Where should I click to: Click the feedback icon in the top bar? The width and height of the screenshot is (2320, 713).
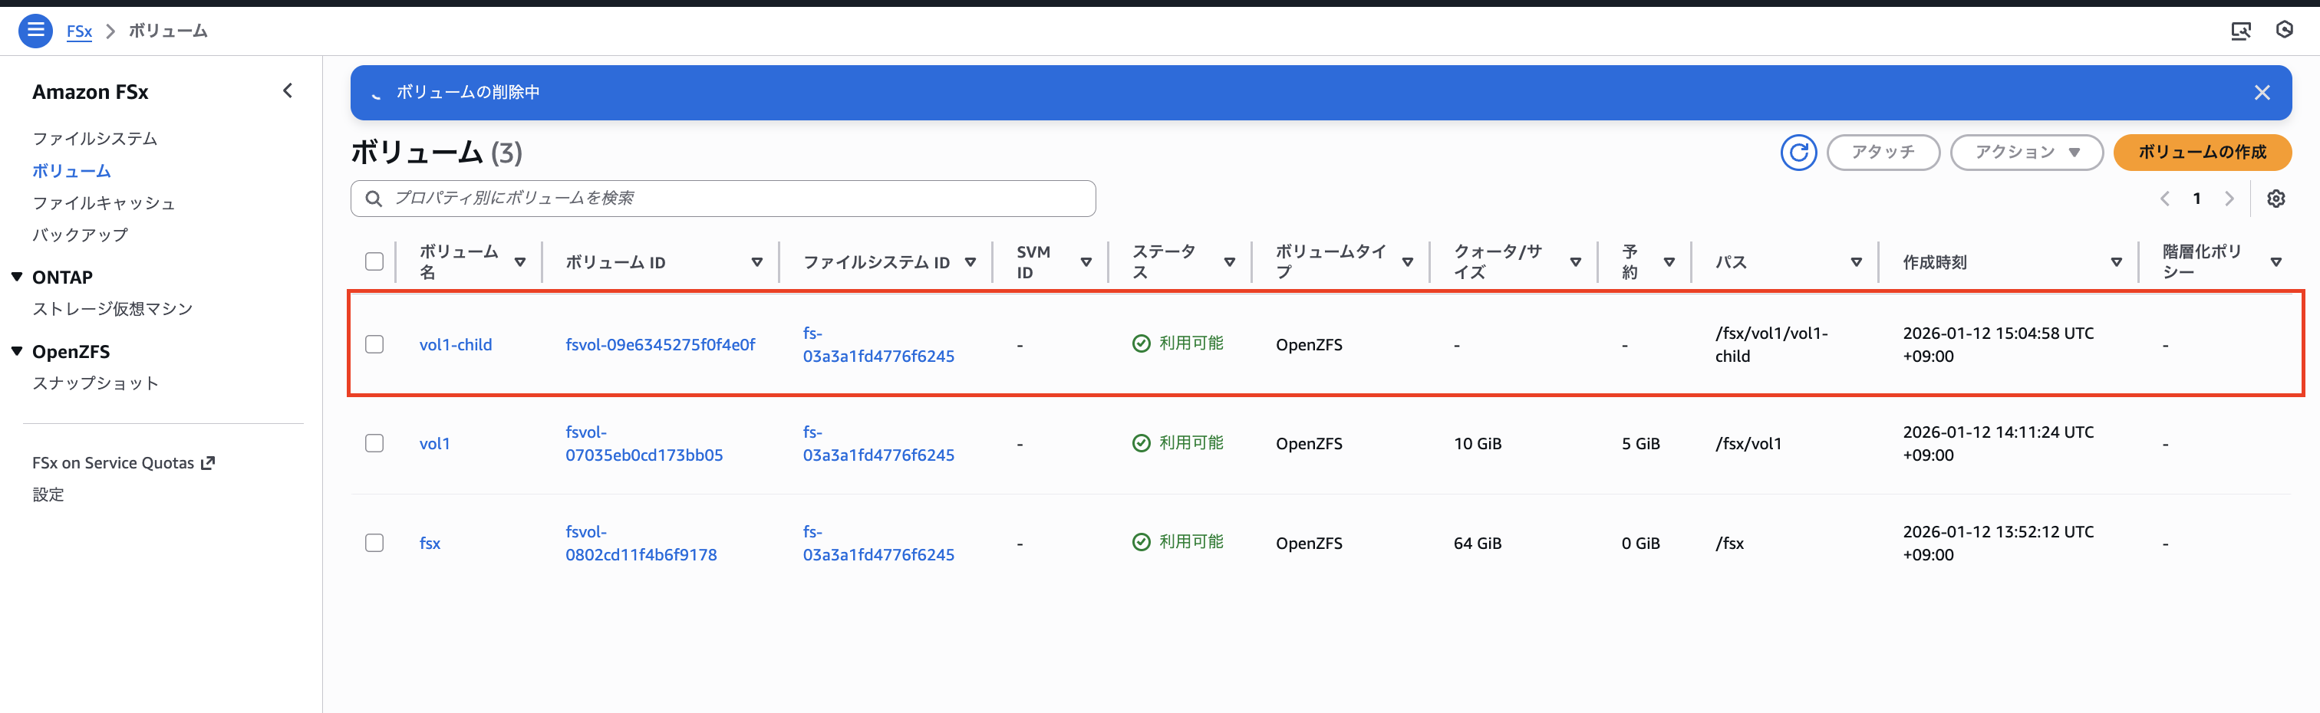(x=2241, y=30)
